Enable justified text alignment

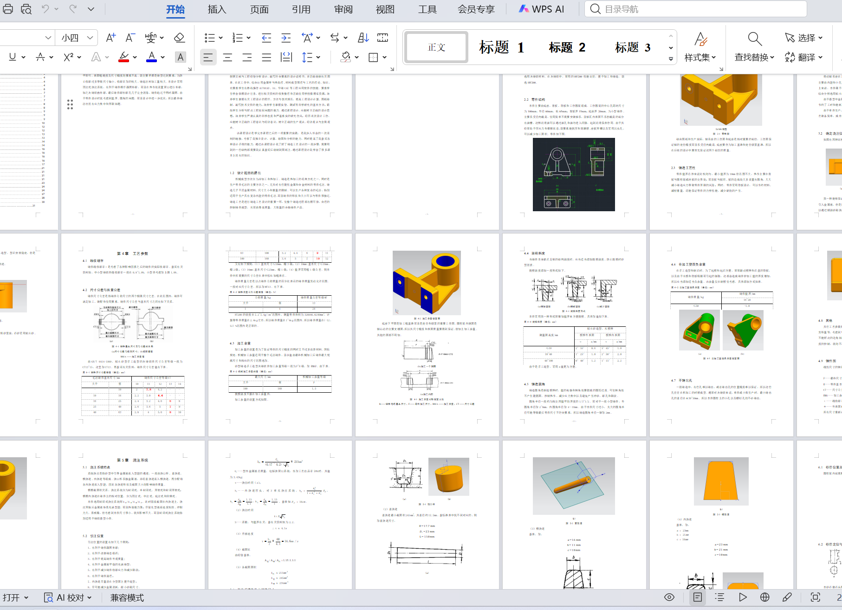[x=266, y=57]
